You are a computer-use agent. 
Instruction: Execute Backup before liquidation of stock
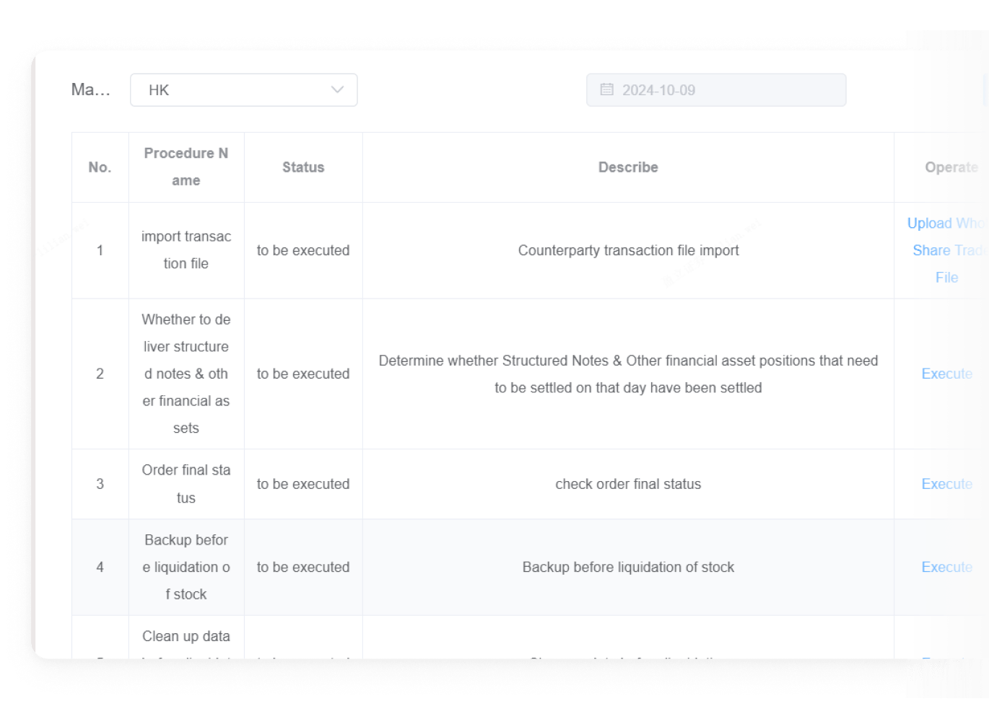click(x=946, y=567)
